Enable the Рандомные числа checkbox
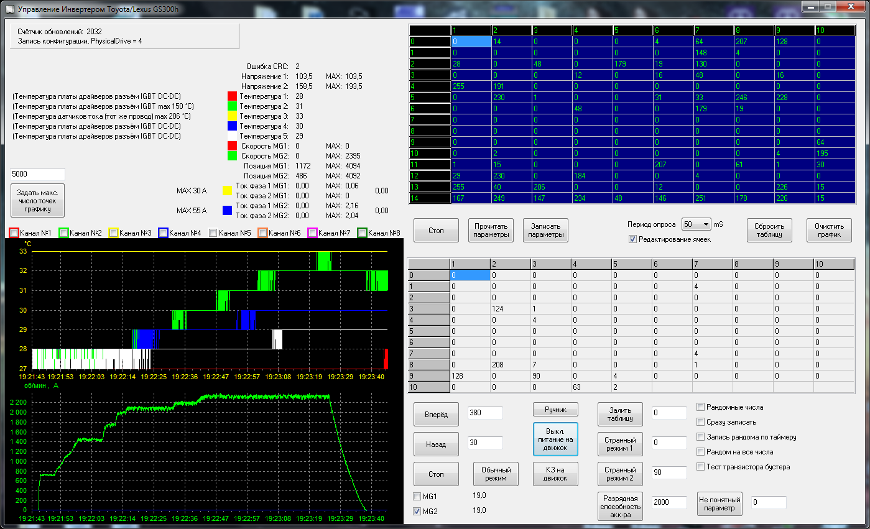The width and height of the screenshot is (870, 529). coord(701,407)
